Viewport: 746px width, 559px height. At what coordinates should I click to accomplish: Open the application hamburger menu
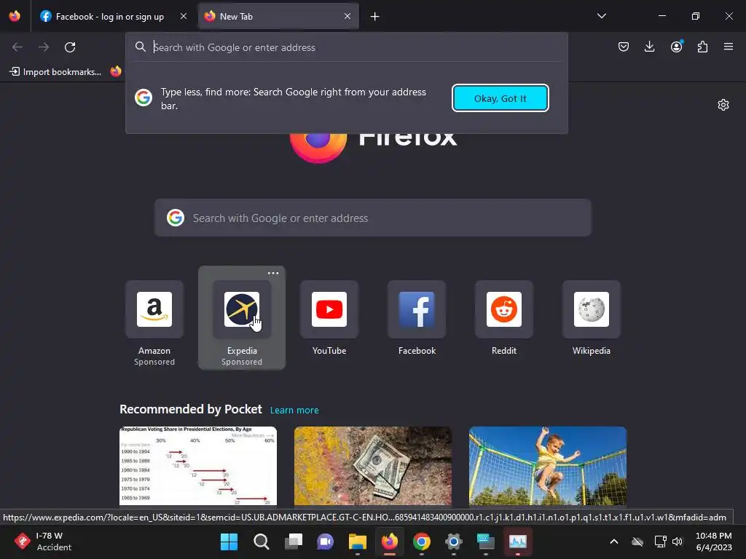coord(729,47)
